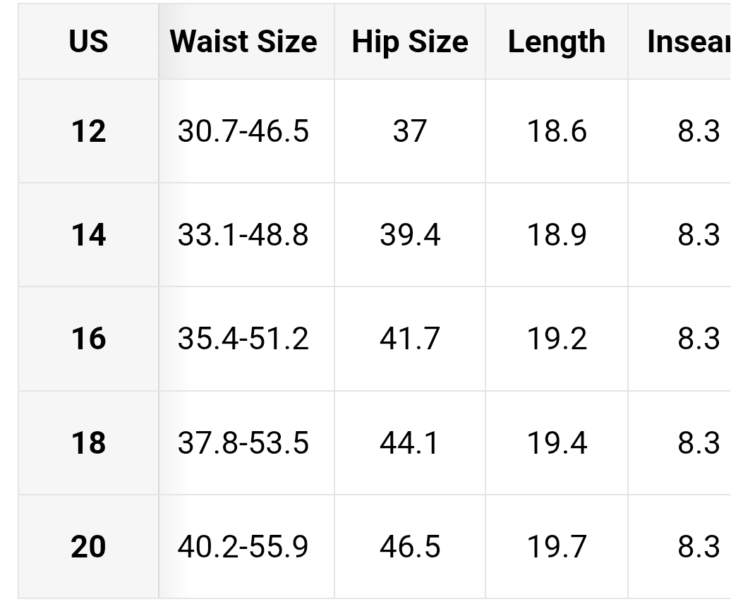Select US size 18 row label

tap(88, 443)
